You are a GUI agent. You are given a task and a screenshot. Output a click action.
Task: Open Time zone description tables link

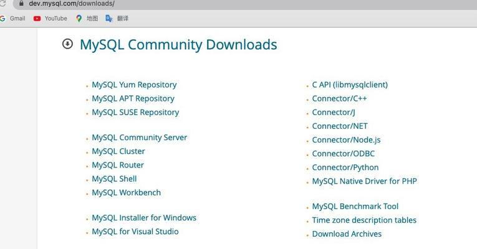tap(364, 220)
